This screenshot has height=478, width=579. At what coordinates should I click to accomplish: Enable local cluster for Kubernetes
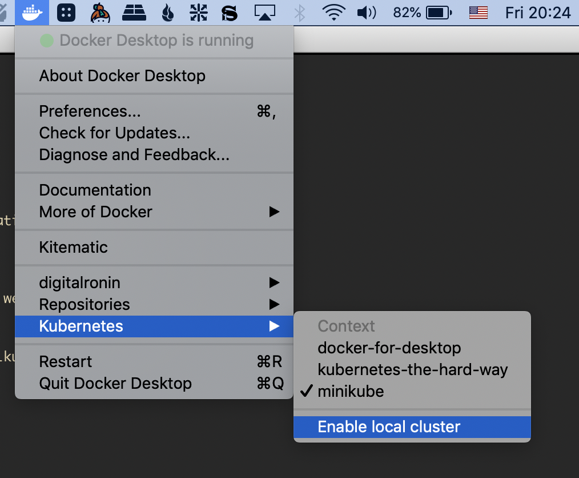(x=389, y=427)
